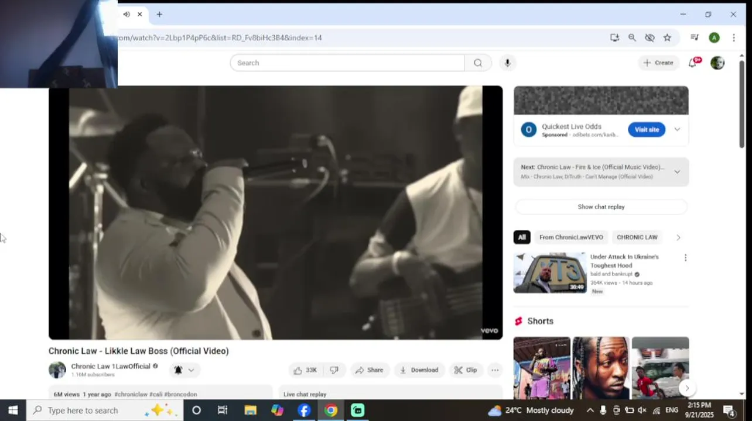The width and height of the screenshot is (752, 421).
Task: Click the ENG language indicator
Action: (x=672, y=410)
